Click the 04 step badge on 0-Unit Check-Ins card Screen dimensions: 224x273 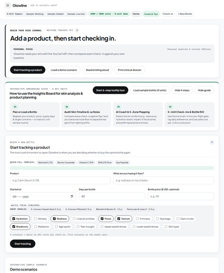point(170,107)
